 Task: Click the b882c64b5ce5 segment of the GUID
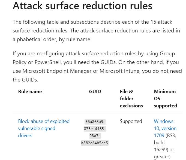[95, 143]
